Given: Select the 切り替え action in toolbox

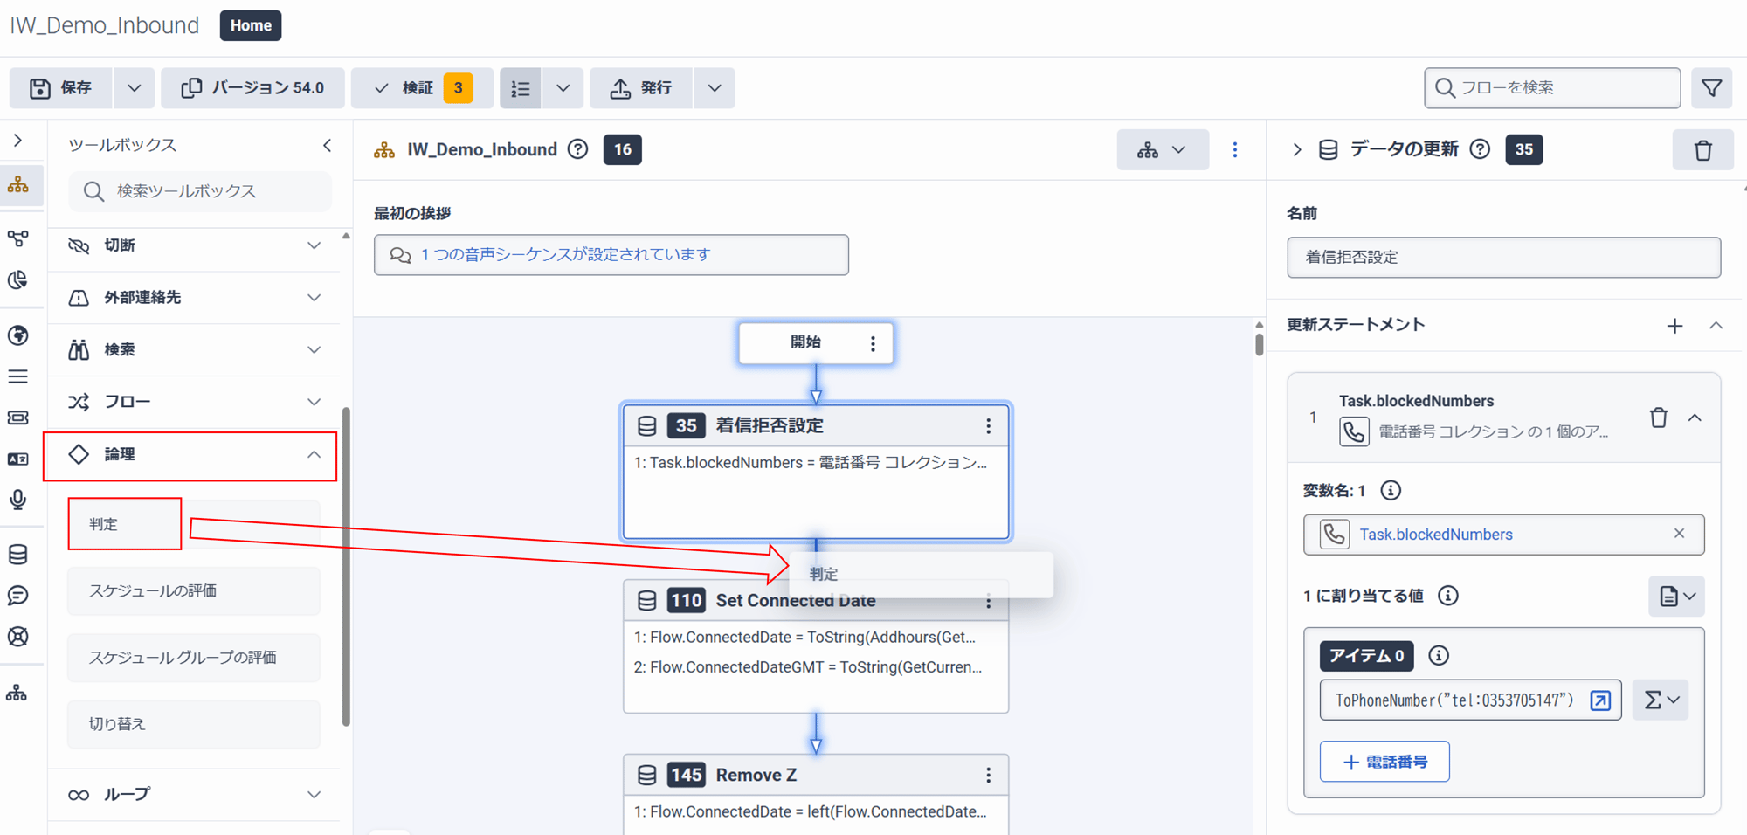Looking at the screenshot, I should [x=194, y=724].
